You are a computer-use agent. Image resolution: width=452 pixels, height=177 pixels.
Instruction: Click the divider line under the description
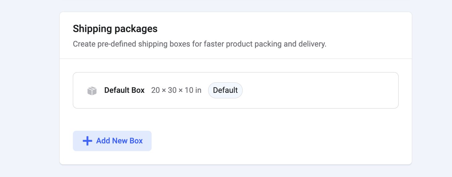tap(236, 59)
